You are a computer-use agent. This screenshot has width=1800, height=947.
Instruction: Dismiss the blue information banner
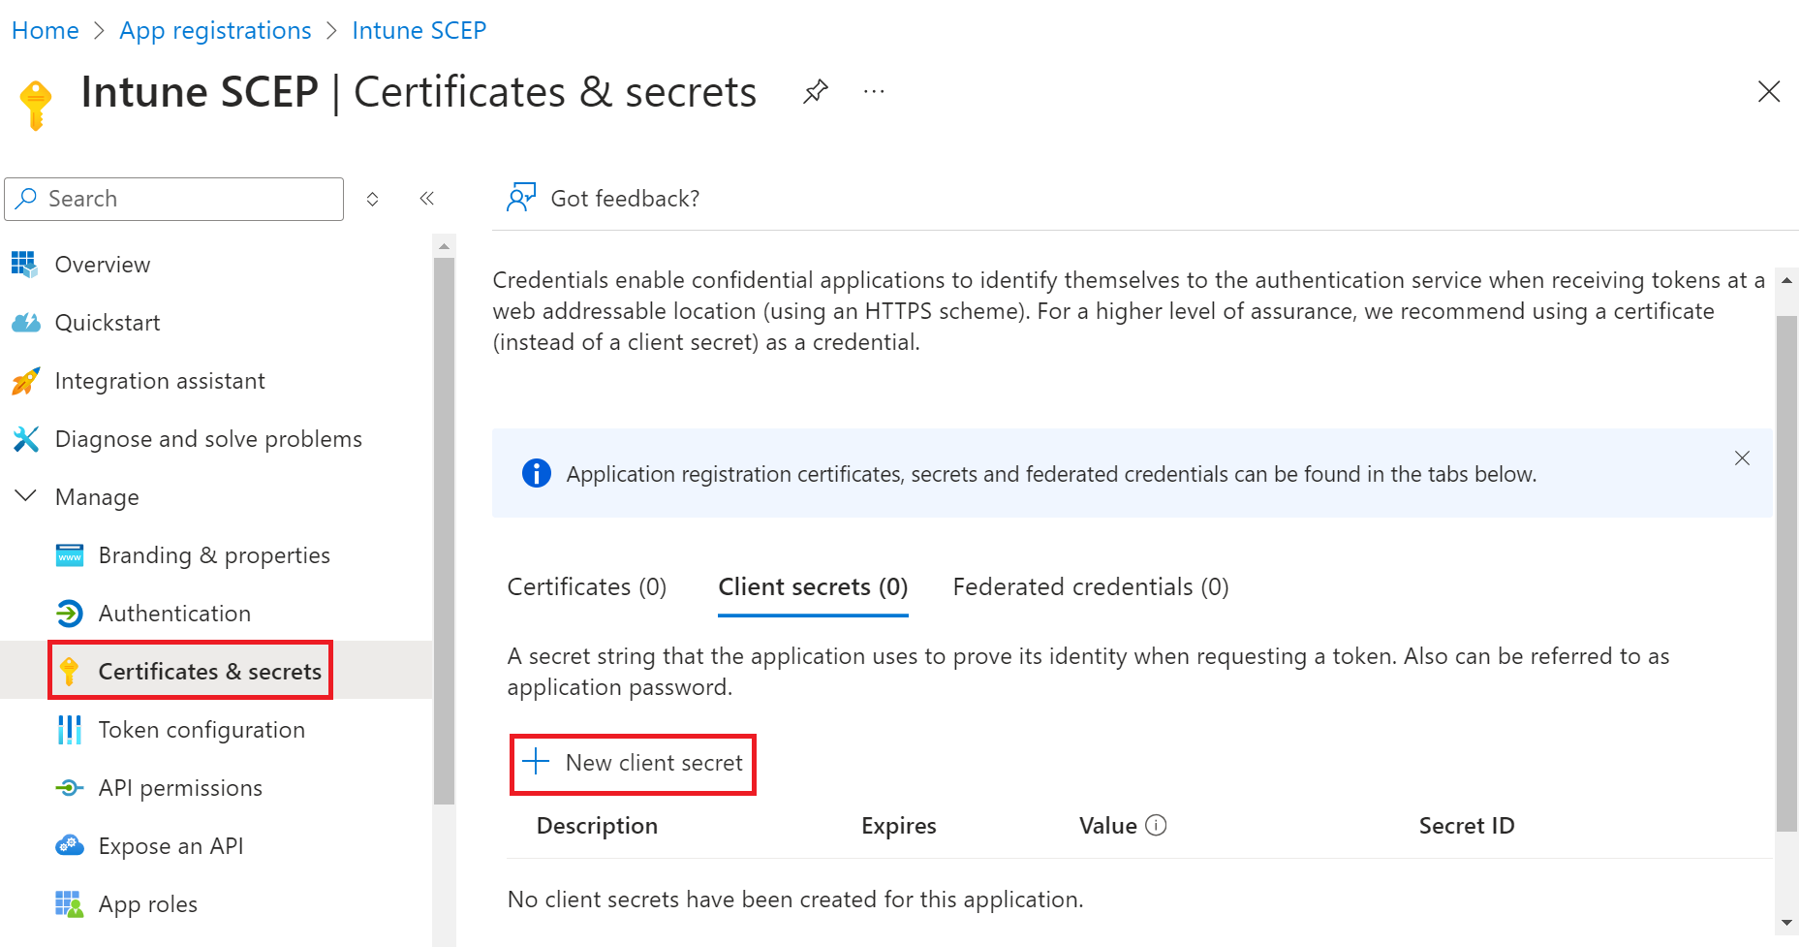tap(1742, 458)
